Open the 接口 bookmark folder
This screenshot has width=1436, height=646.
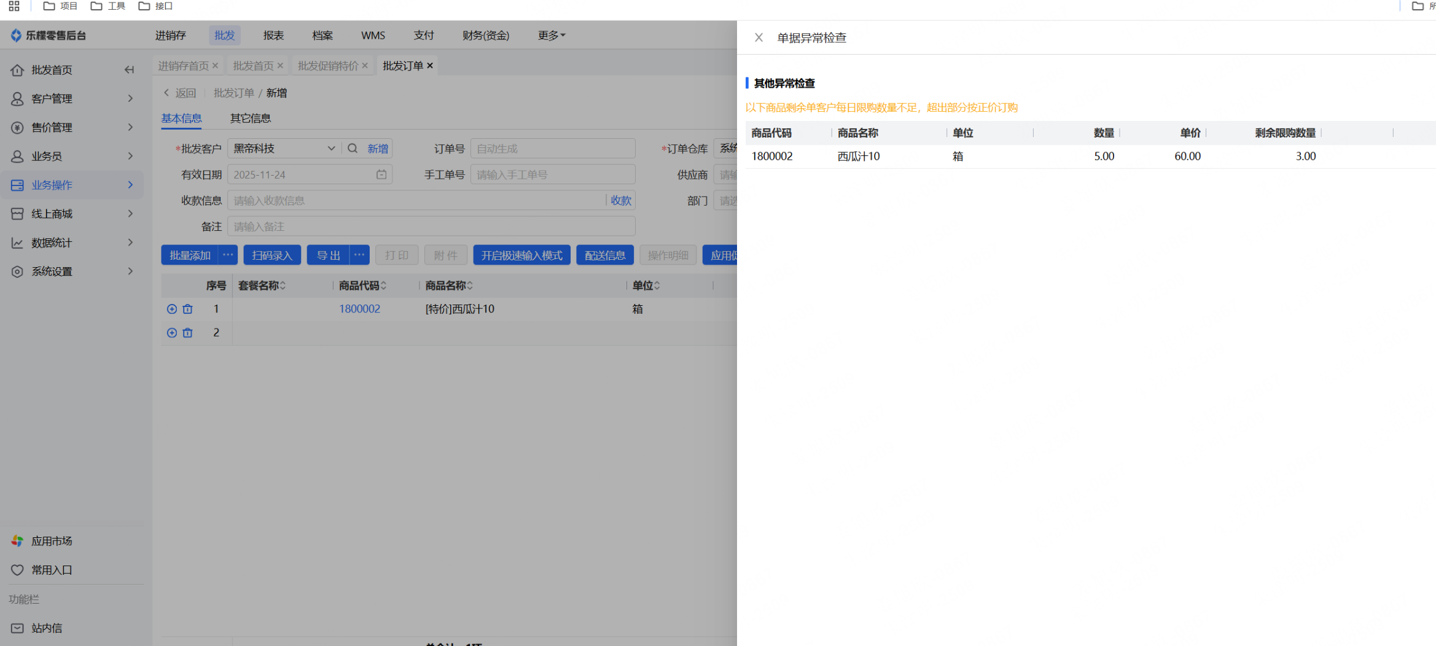click(x=156, y=6)
